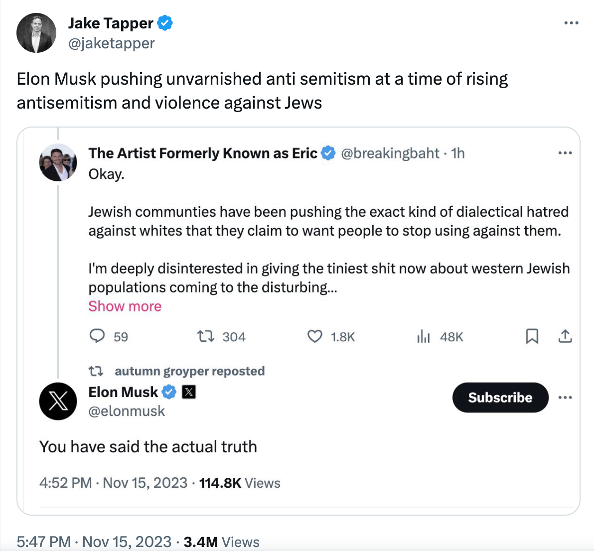Viewport: 594px width, 551px height.
Task: Open Jake Tapper's profile picture
Action: [36, 33]
